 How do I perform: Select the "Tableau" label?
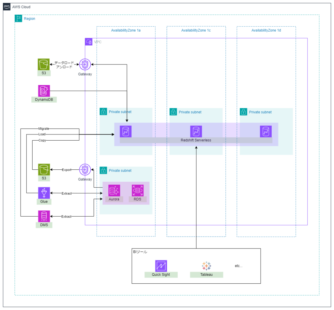point(206,275)
